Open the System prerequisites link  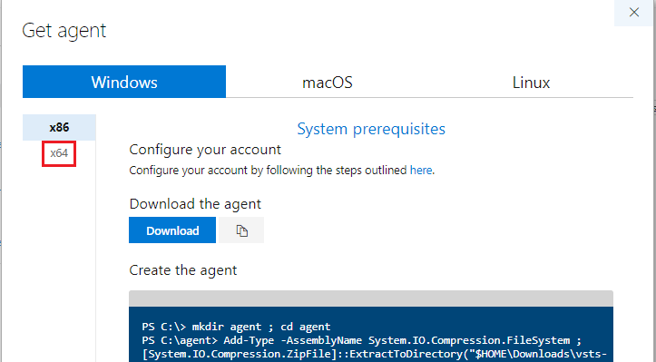371,129
